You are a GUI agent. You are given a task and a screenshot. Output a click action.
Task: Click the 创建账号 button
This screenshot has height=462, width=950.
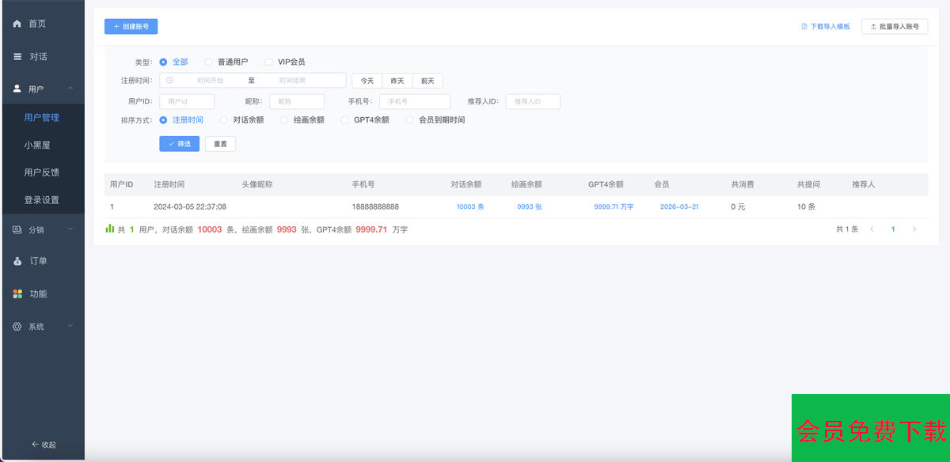click(x=131, y=27)
